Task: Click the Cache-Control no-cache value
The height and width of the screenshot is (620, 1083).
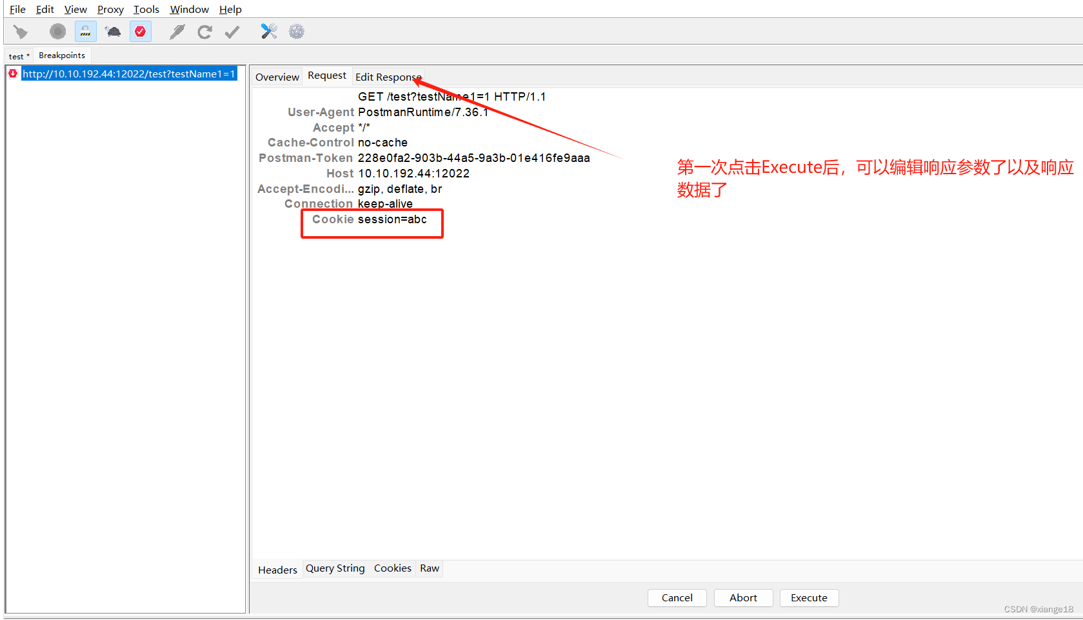Action: coord(383,143)
